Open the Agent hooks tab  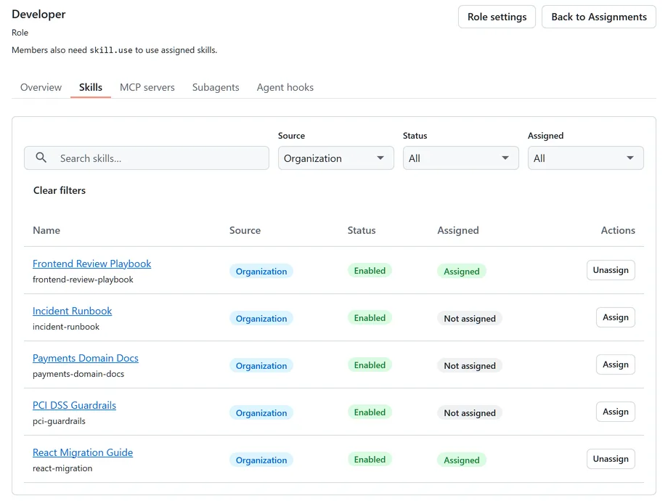coord(285,87)
